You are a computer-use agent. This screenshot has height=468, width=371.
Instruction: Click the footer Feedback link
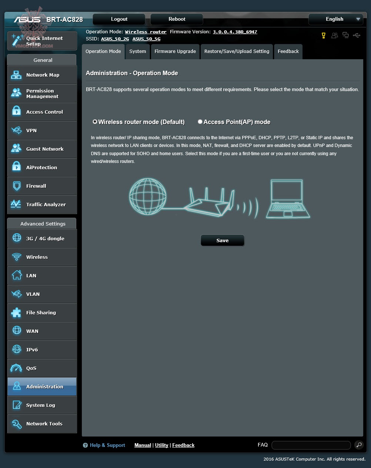[183, 445]
